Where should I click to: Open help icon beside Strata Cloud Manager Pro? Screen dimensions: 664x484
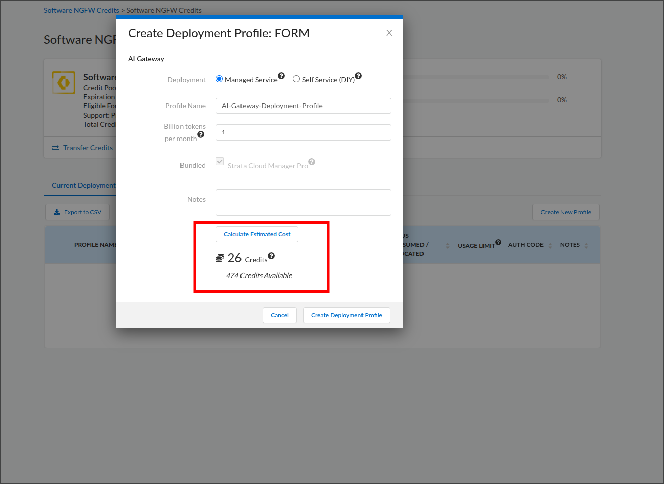point(312,162)
